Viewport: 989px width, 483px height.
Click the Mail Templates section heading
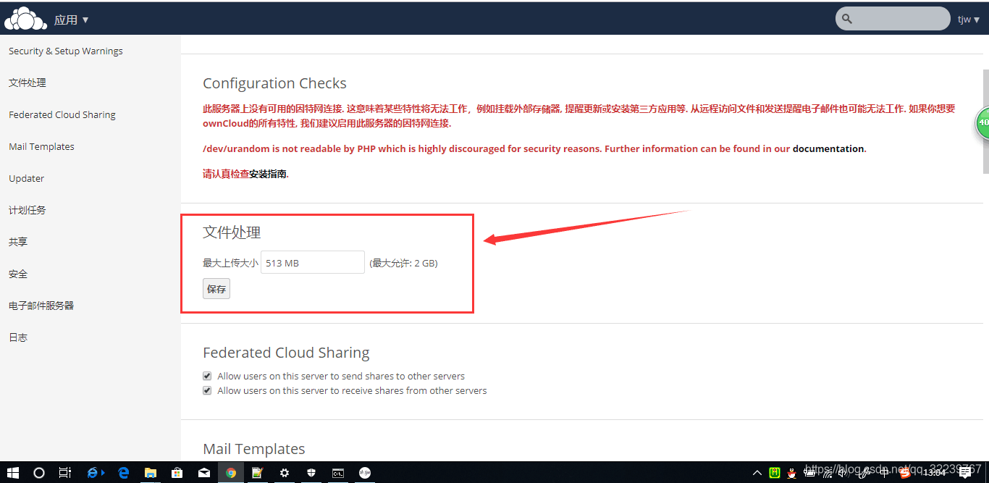point(254,449)
